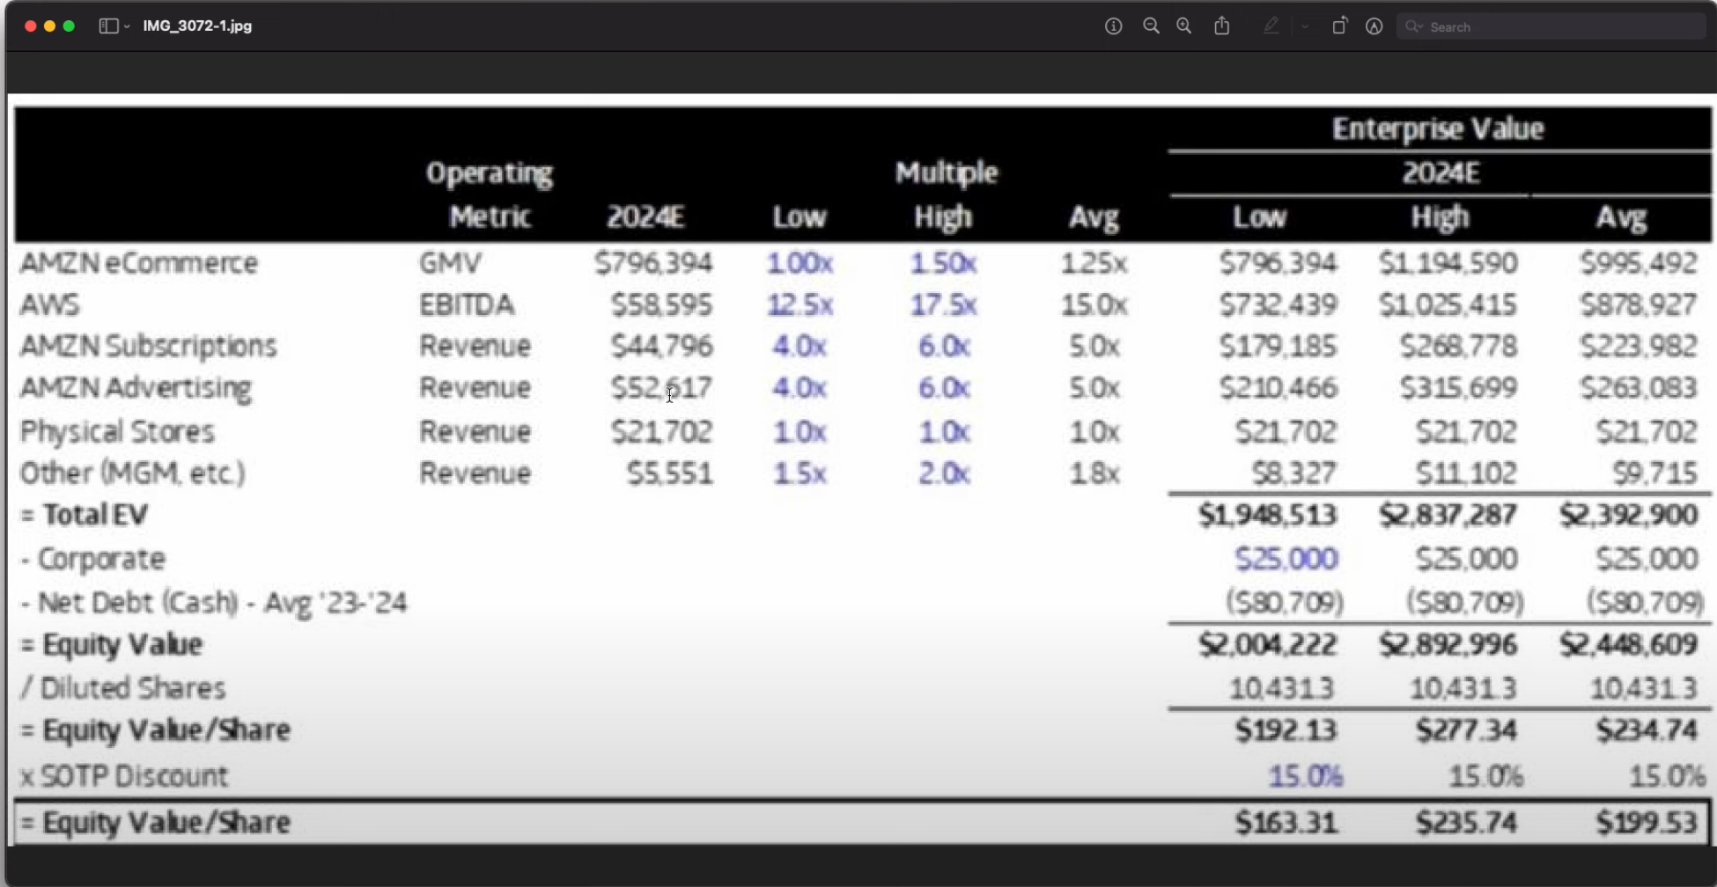Select the $732,439 AWS low enterprise value

1279,304
